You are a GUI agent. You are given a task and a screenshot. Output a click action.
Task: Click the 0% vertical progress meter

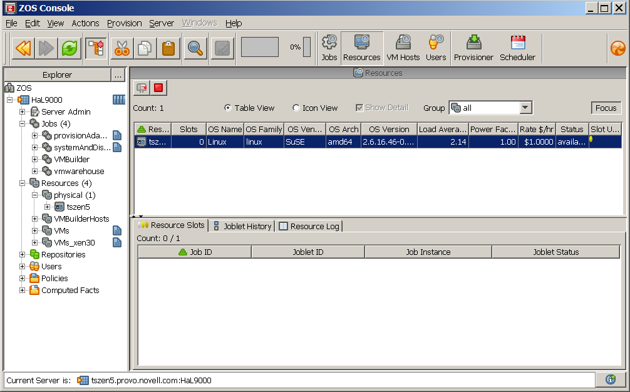coord(307,47)
